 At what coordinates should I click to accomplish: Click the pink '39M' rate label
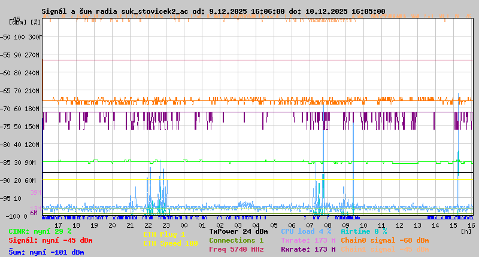(35, 192)
